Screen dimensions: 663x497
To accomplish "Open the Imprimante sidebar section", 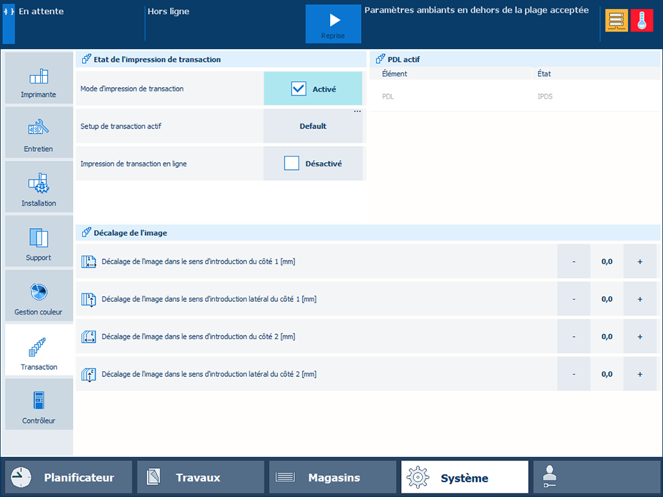I will click(39, 79).
